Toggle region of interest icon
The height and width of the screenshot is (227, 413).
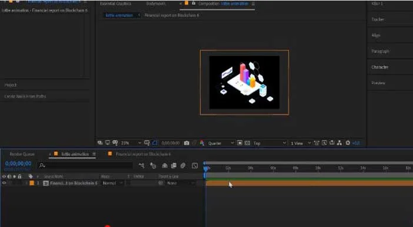[239, 143]
